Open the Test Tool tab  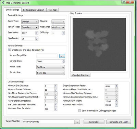(52, 10)
